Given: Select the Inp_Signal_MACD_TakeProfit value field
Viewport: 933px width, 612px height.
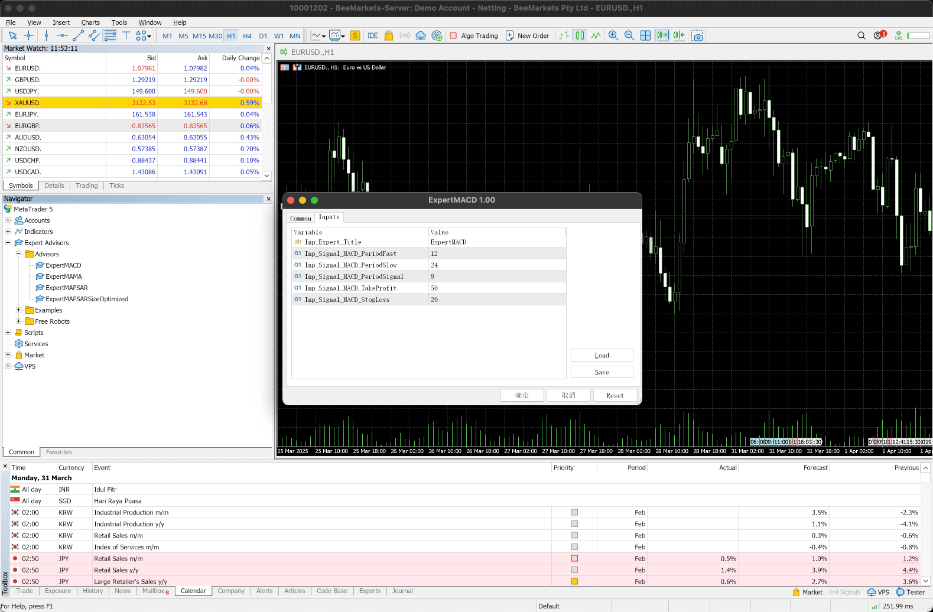Looking at the screenshot, I should point(496,288).
